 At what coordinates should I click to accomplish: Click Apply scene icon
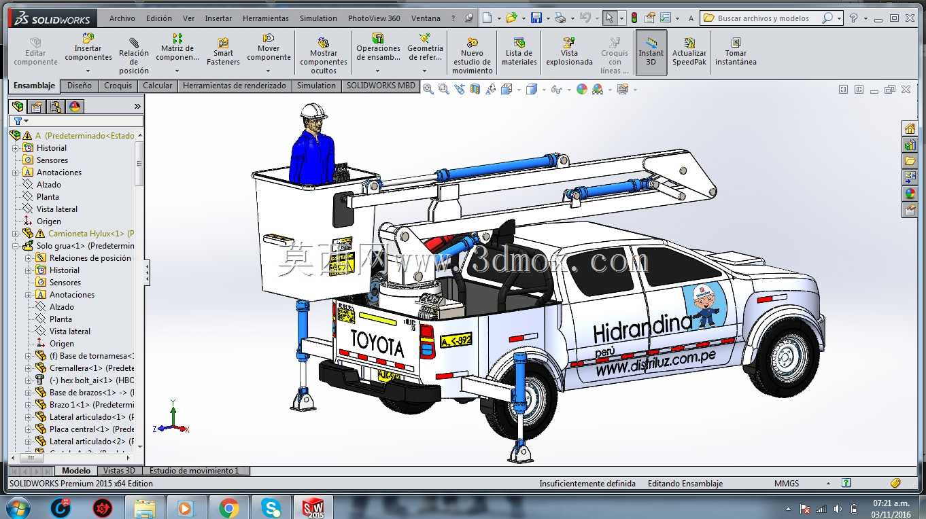[x=598, y=89]
